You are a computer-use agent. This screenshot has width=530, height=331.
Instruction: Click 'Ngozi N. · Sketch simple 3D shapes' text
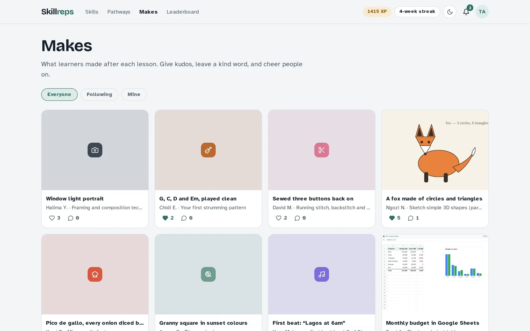click(x=434, y=208)
